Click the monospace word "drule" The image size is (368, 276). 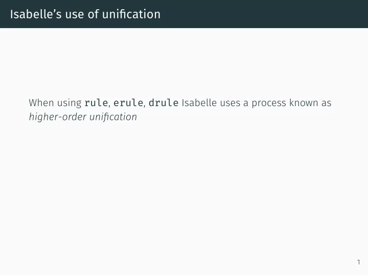click(164, 103)
